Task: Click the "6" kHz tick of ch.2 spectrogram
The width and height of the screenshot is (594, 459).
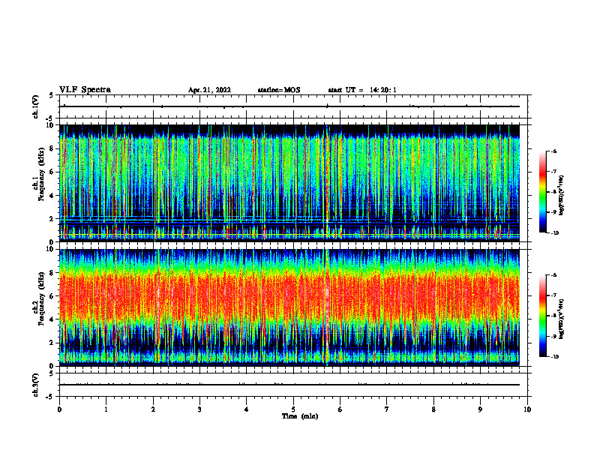Action: pyautogui.click(x=52, y=295)
